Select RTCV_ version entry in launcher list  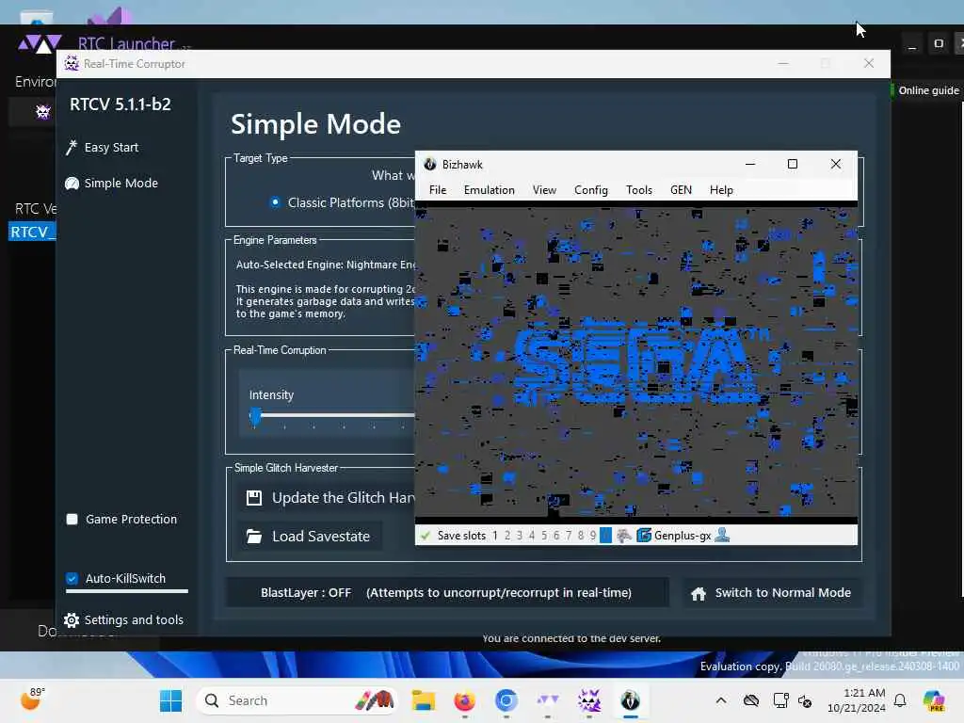pos(32,232)
